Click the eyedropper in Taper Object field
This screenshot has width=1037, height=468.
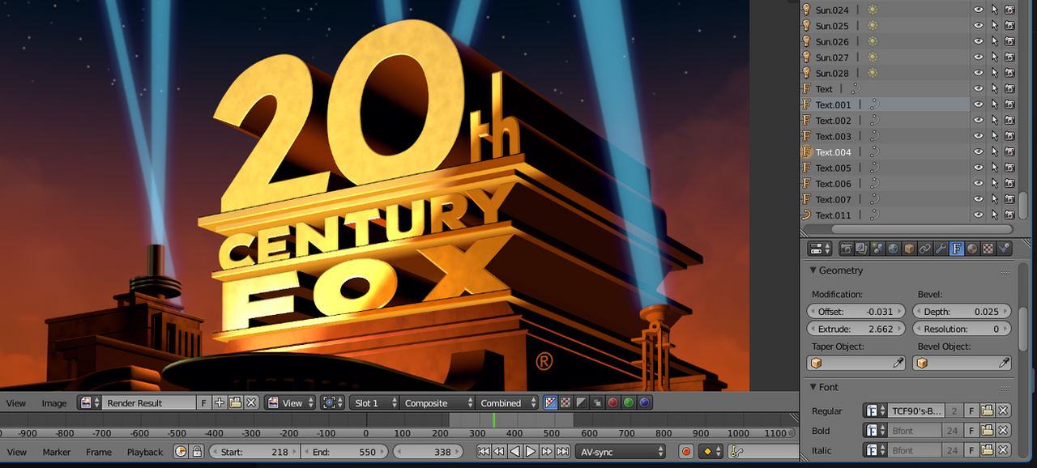point(898,364)
